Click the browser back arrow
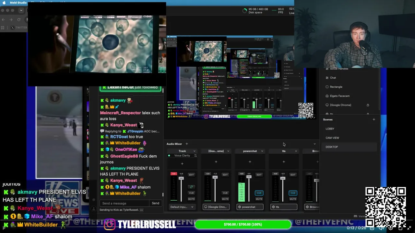The image size is (415, 233). (x=3, y=19)
